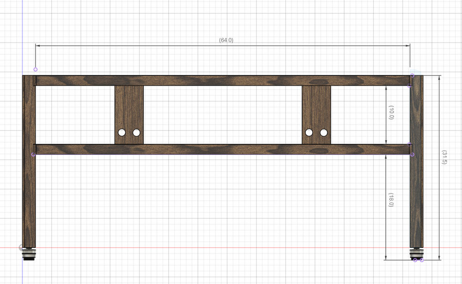462x284 pixels.
Task: Click the right wooden leg
Action: (x=416, y=199)
